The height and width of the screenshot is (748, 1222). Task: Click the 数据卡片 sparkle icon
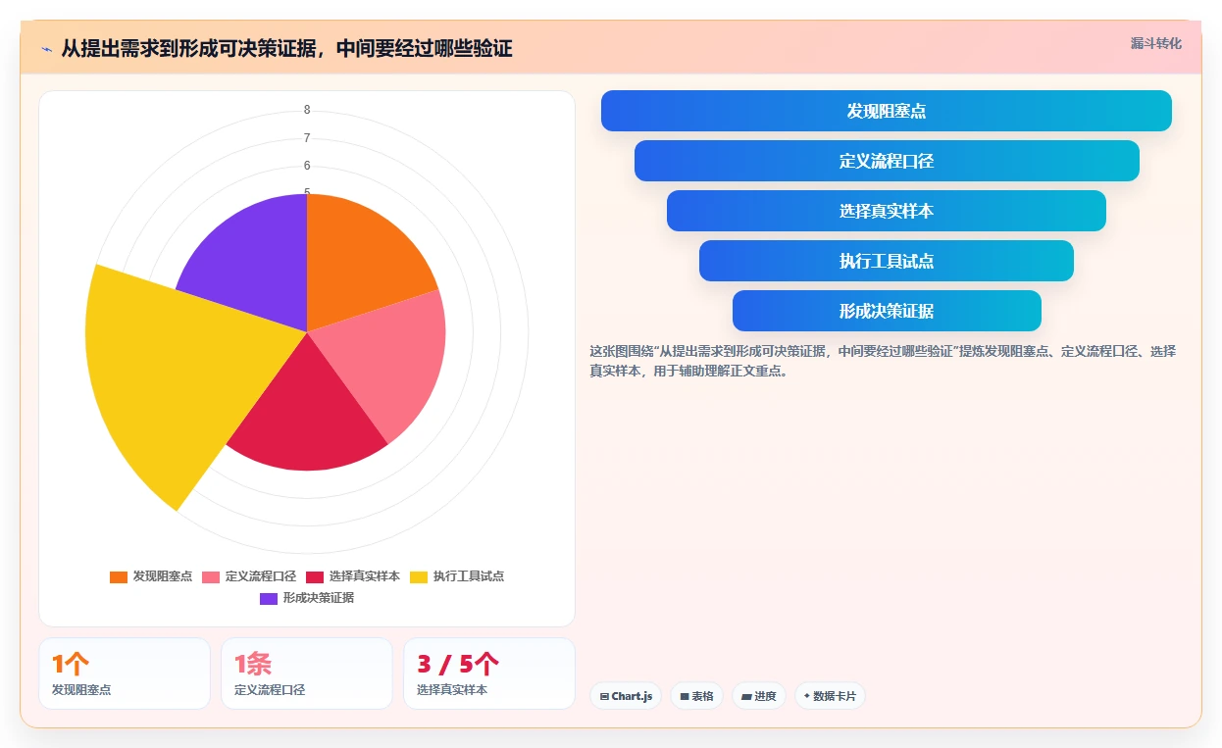[x=807, y=696]
